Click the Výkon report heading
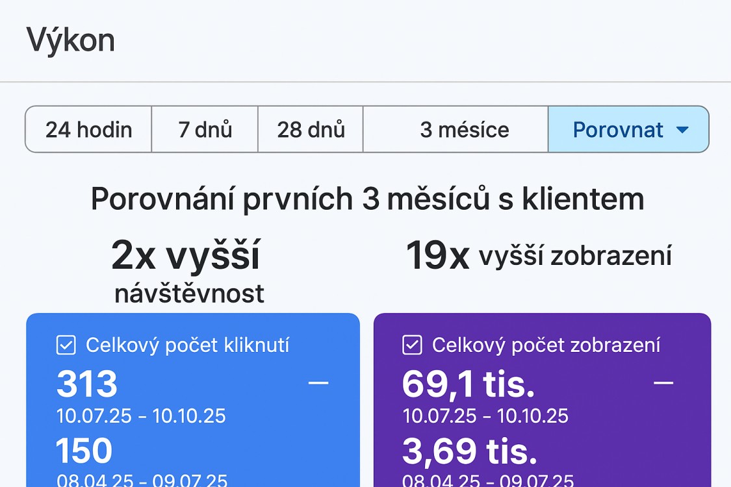This screenshot has width=731, height=487. 70,40
